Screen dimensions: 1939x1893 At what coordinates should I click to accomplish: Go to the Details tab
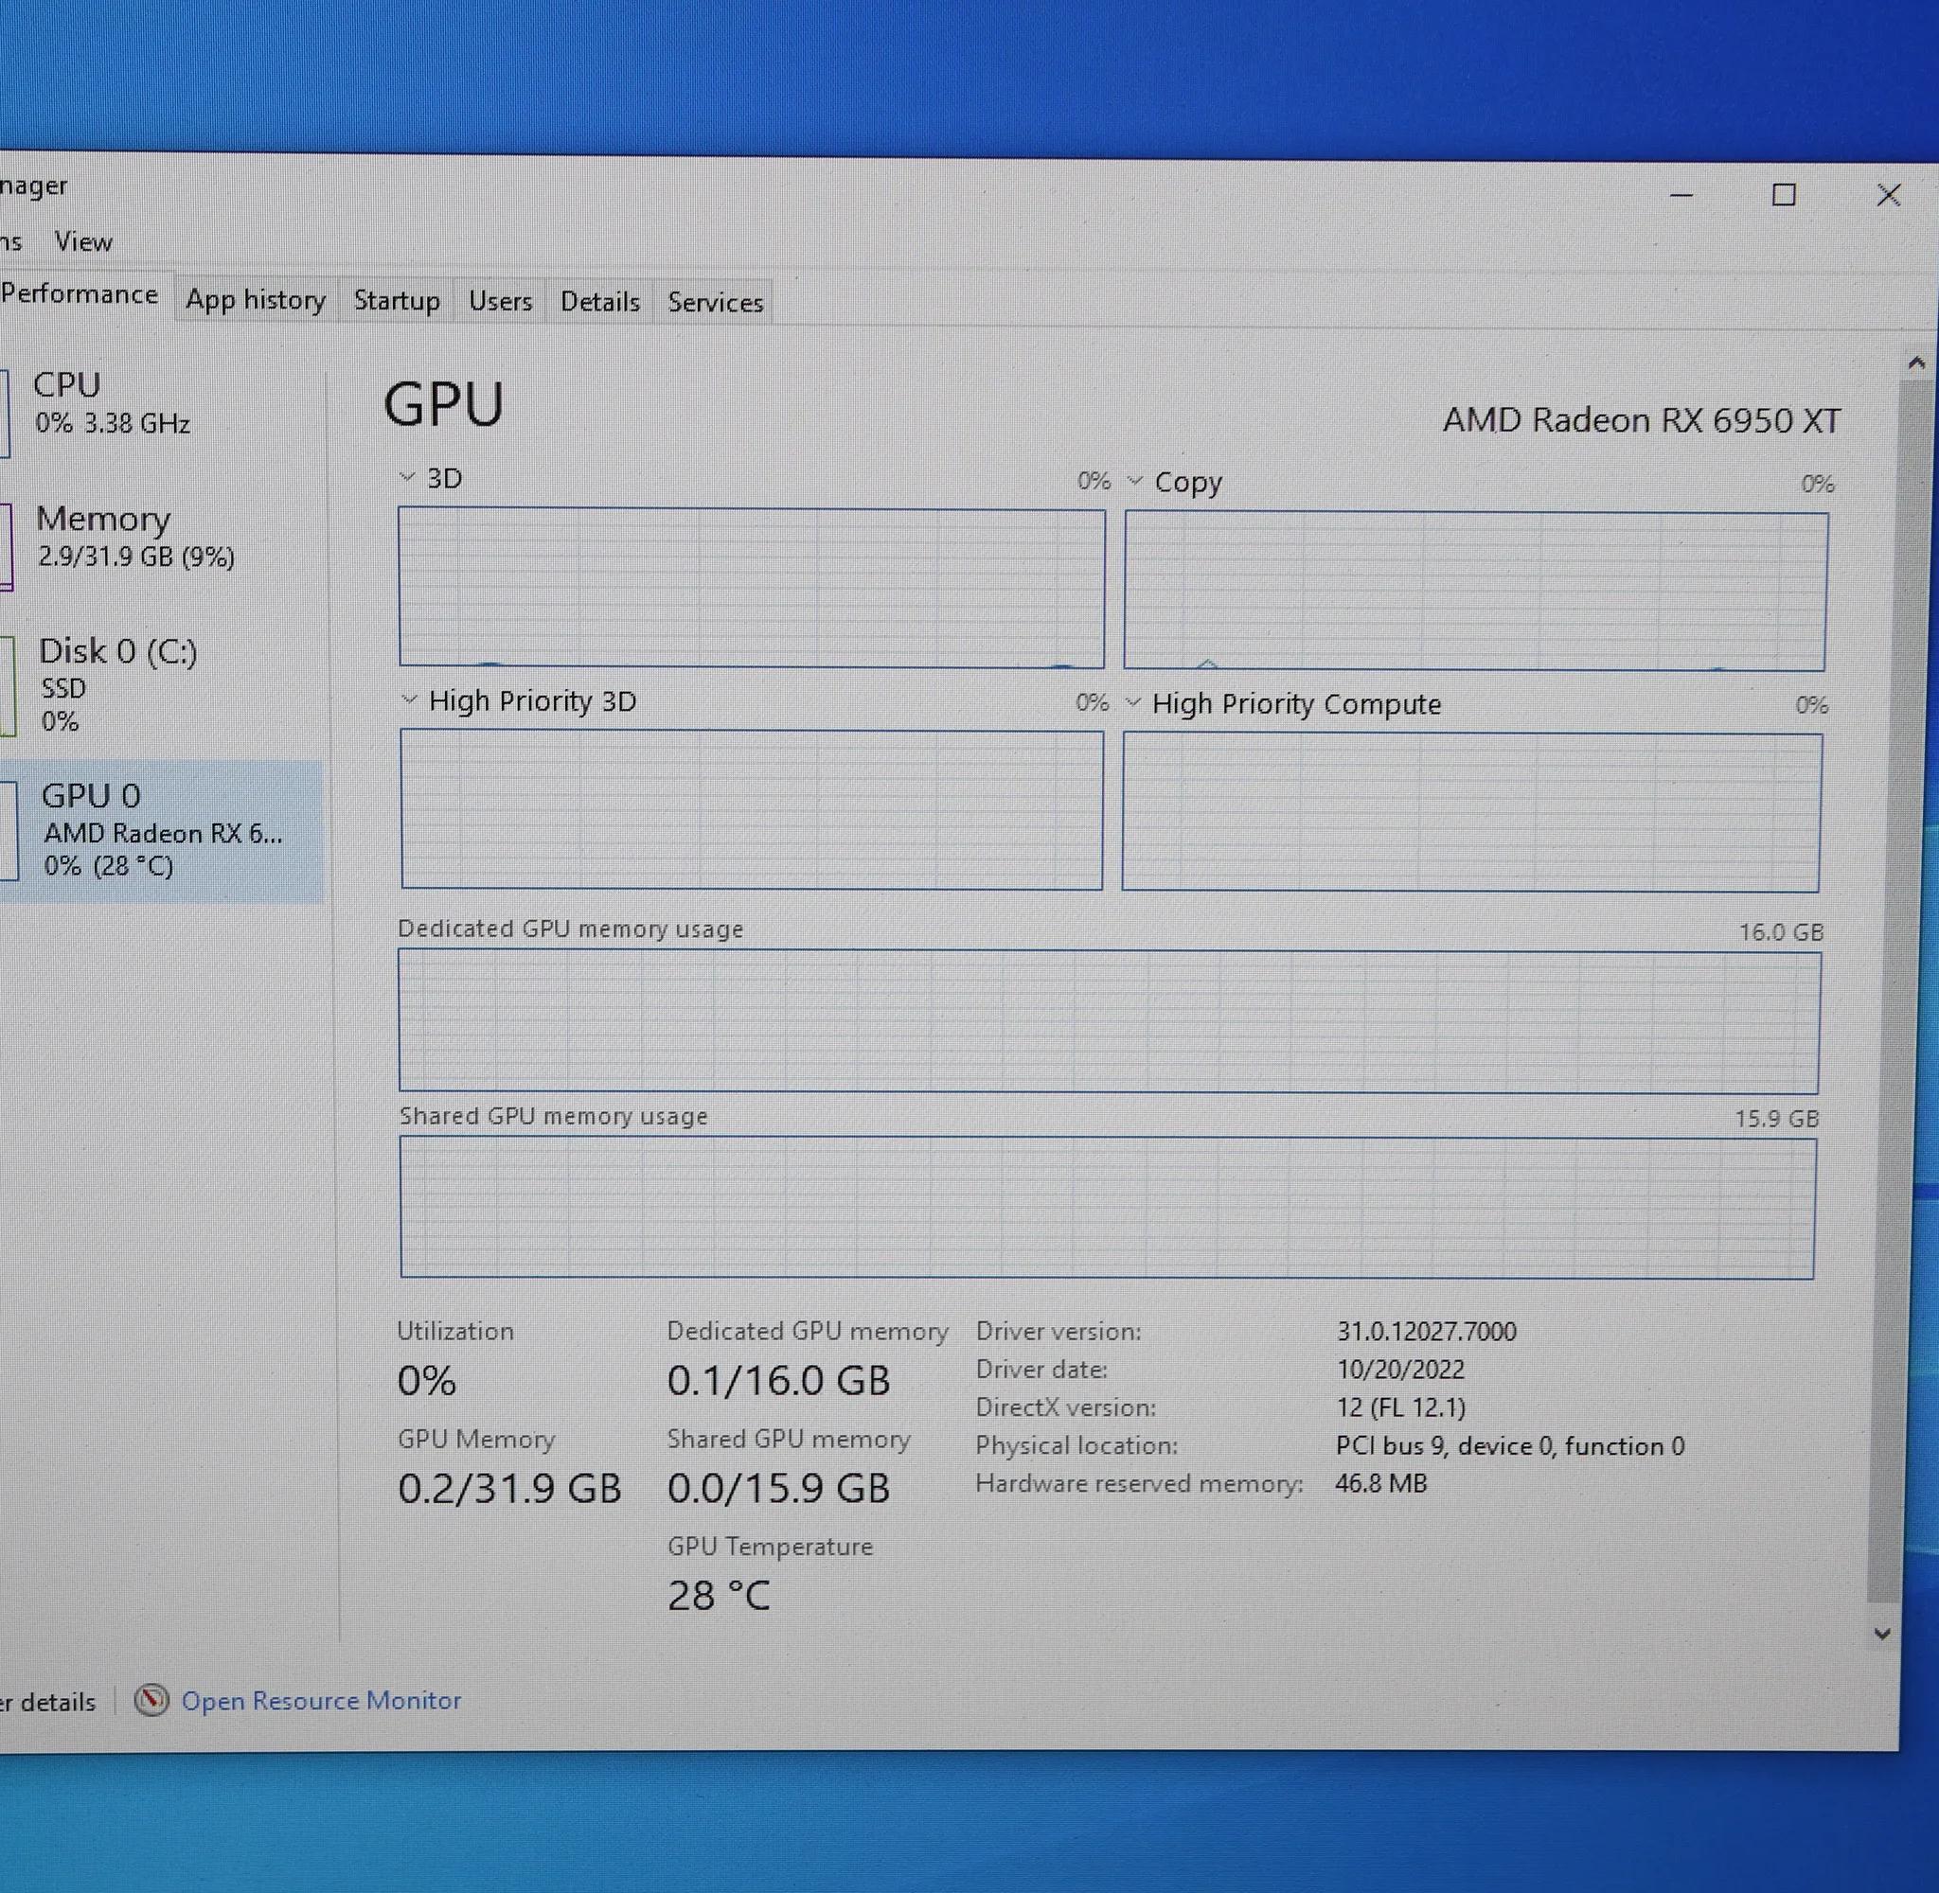[x=599, y=302]
